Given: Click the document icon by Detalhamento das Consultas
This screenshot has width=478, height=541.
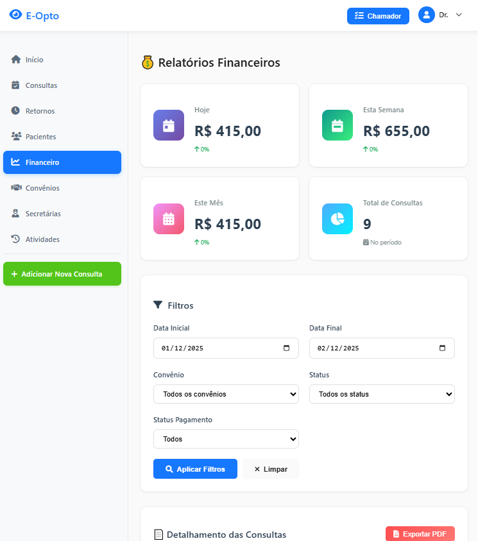Looking at the screenshot, I should click(158, 535).
